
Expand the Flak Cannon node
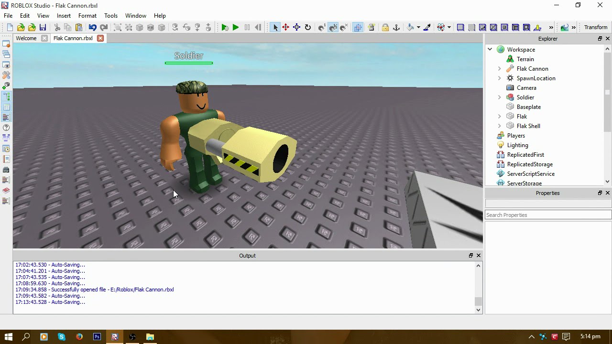point(500,69)
